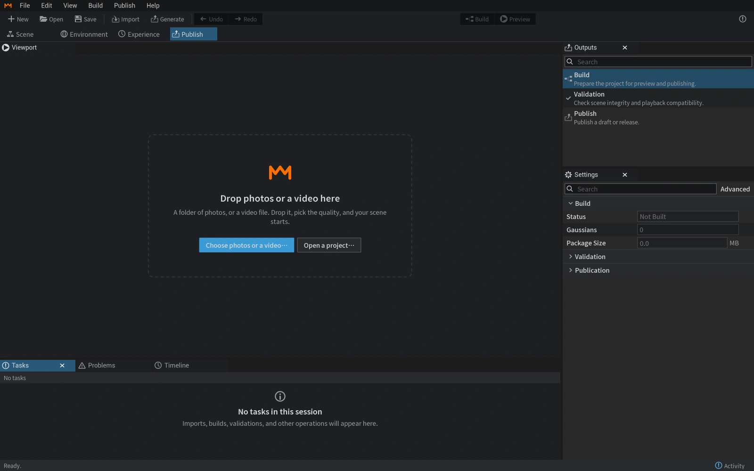The image size is (754, 471).
Task: Click Open a project button
Action: point(329,245)
